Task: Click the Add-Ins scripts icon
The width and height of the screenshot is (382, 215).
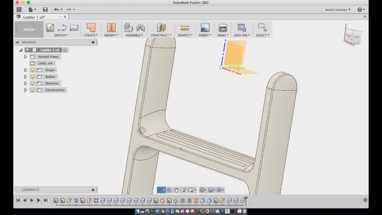Action: pos(242,27)
